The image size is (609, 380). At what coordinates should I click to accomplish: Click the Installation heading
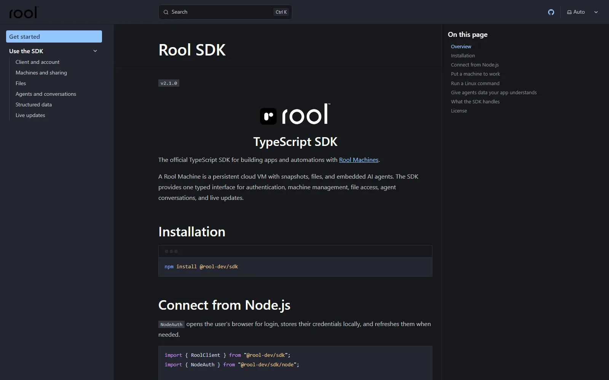(x=192, y=232)
